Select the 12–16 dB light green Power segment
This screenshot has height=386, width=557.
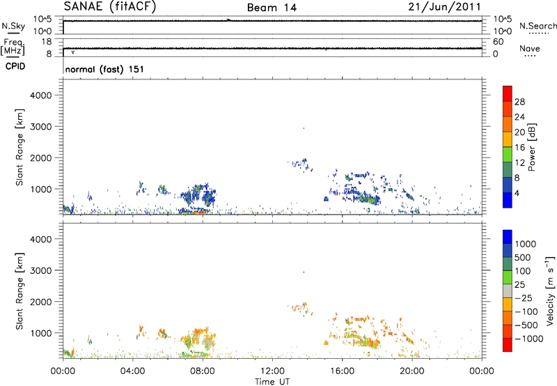click(x=508, y=154)
